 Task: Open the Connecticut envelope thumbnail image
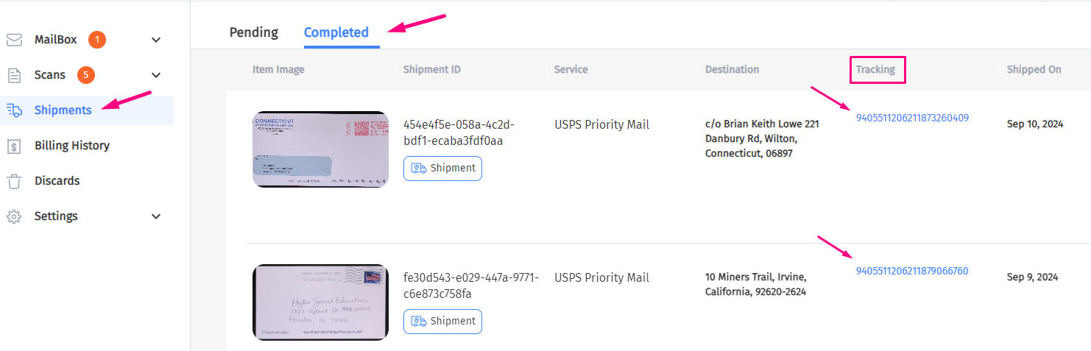pyautogui.click(x=320, y=149)
